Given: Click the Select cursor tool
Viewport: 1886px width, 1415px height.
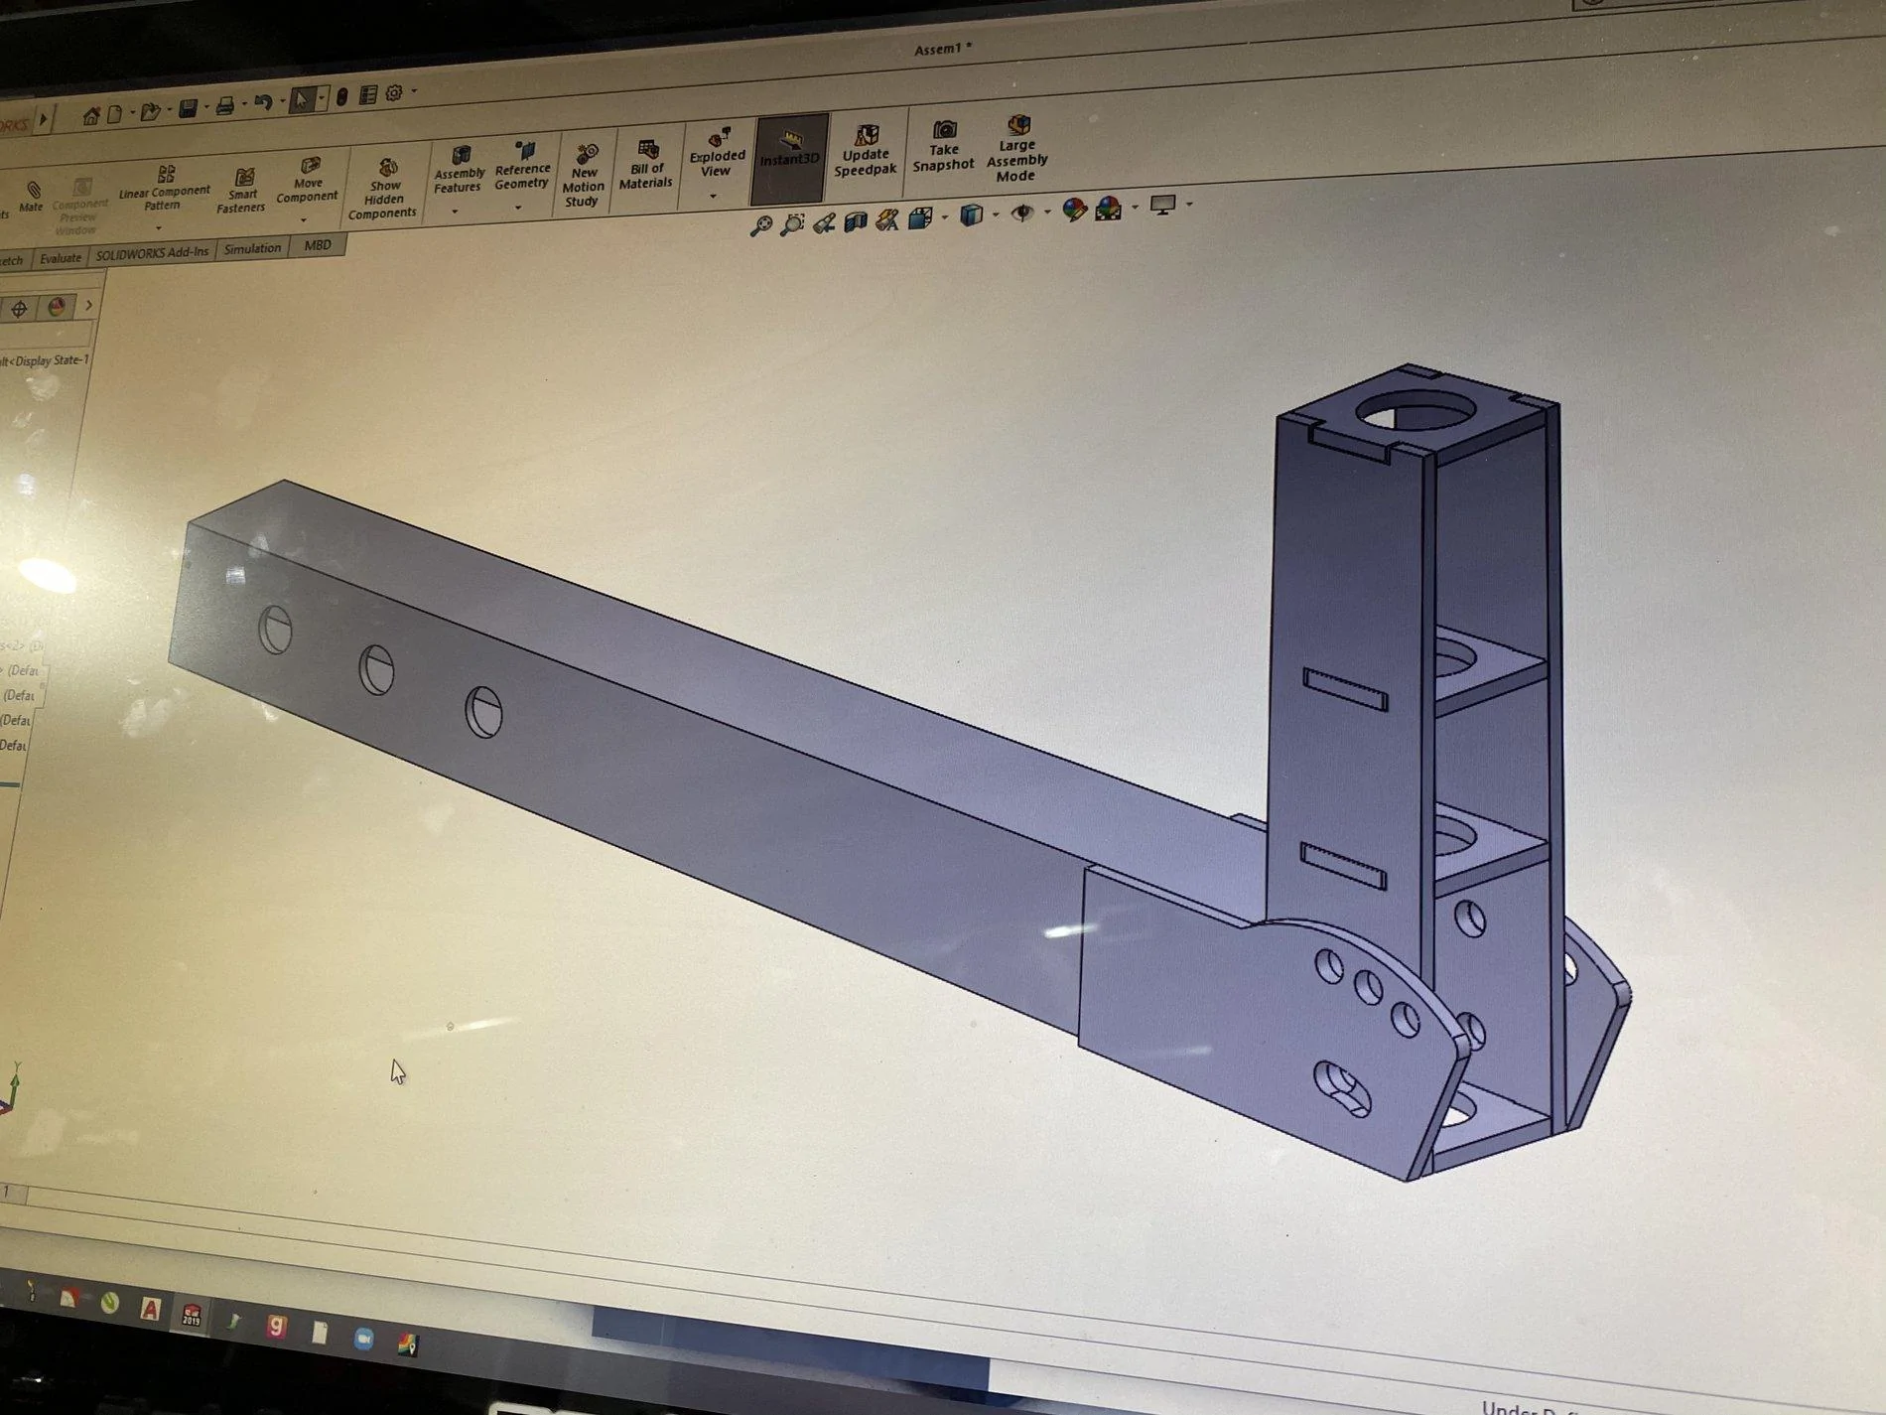Looking at the screenshot, I should point(302,98).
